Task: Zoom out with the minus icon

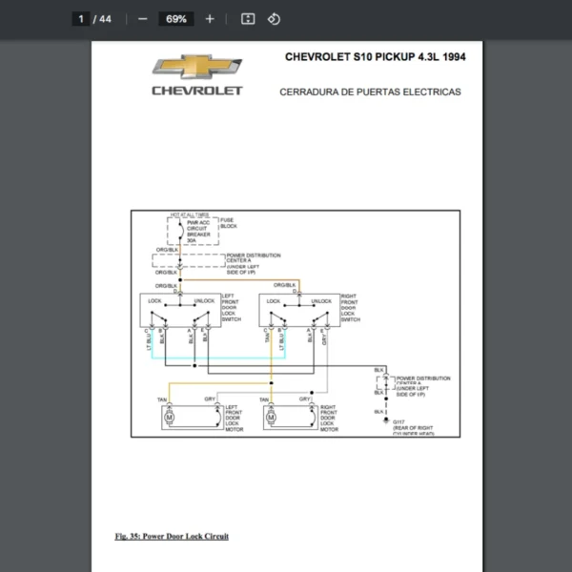Action: [143, 19]
